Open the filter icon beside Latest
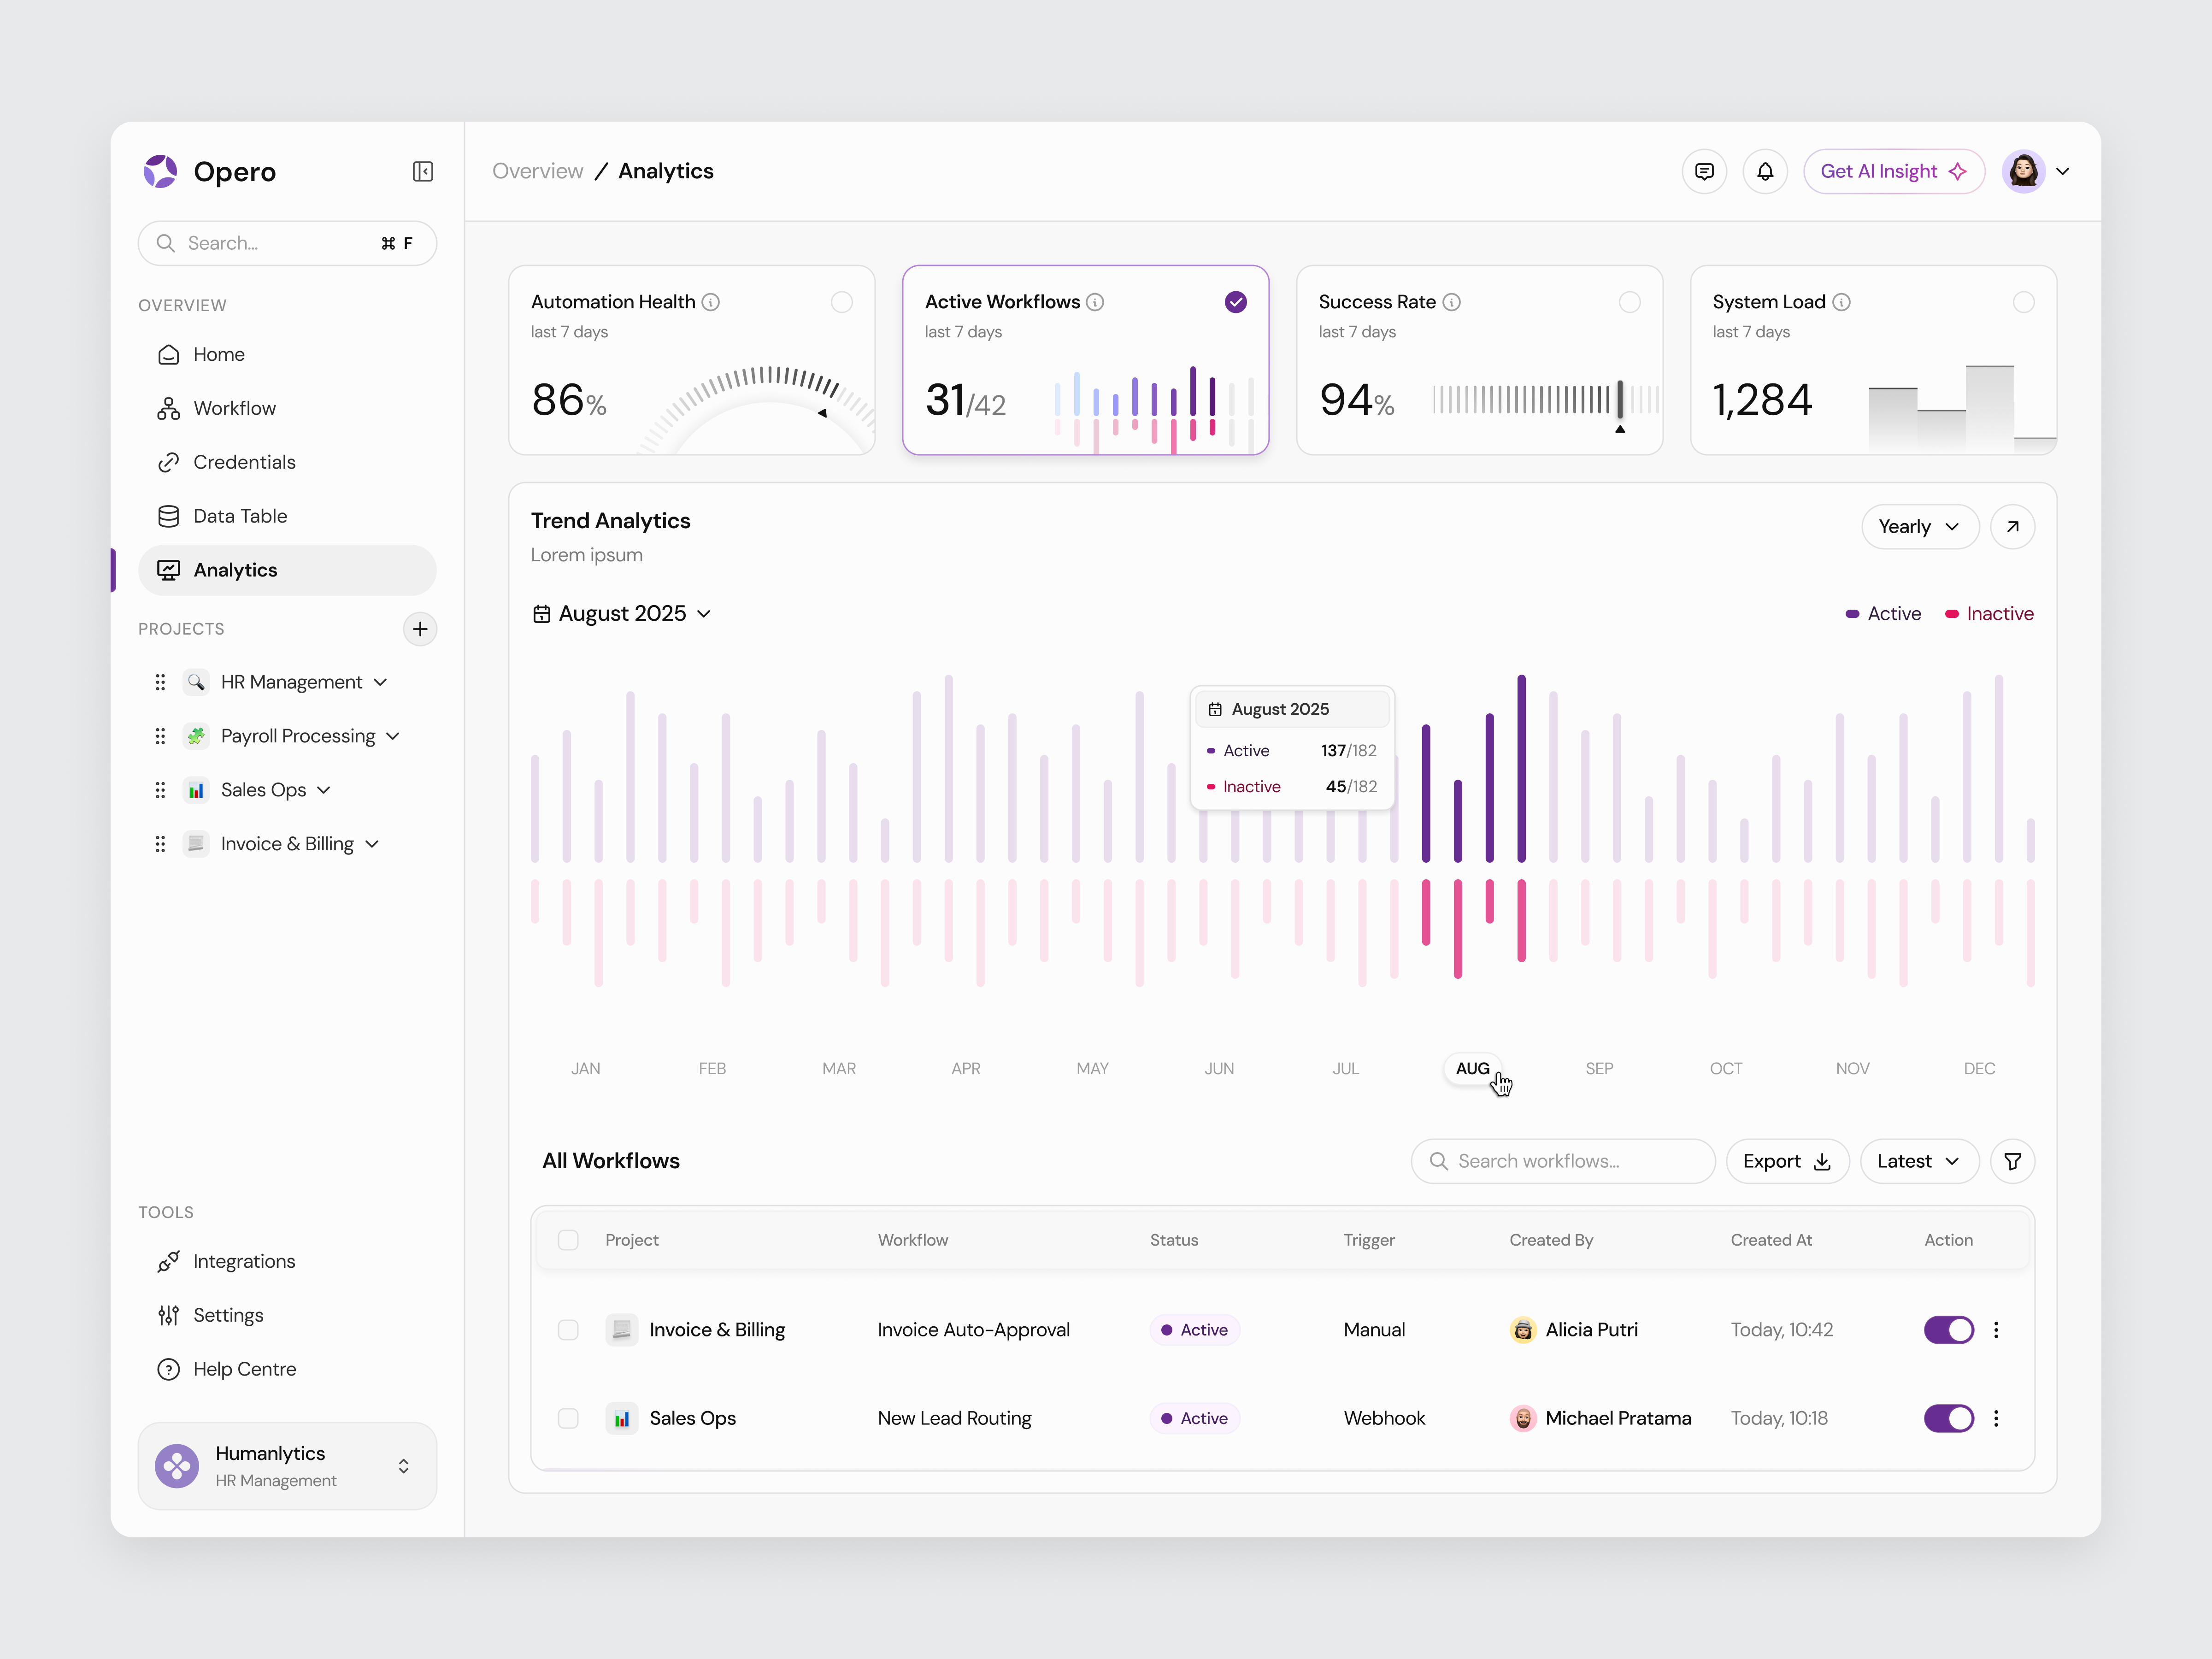The height and width of the screenshot is (1659, 2212). [x=2013, y=1161]
